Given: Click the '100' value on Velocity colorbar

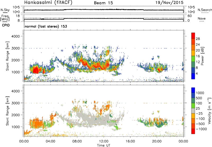Looking at the screenshot, I should click(x=199, y=103).
